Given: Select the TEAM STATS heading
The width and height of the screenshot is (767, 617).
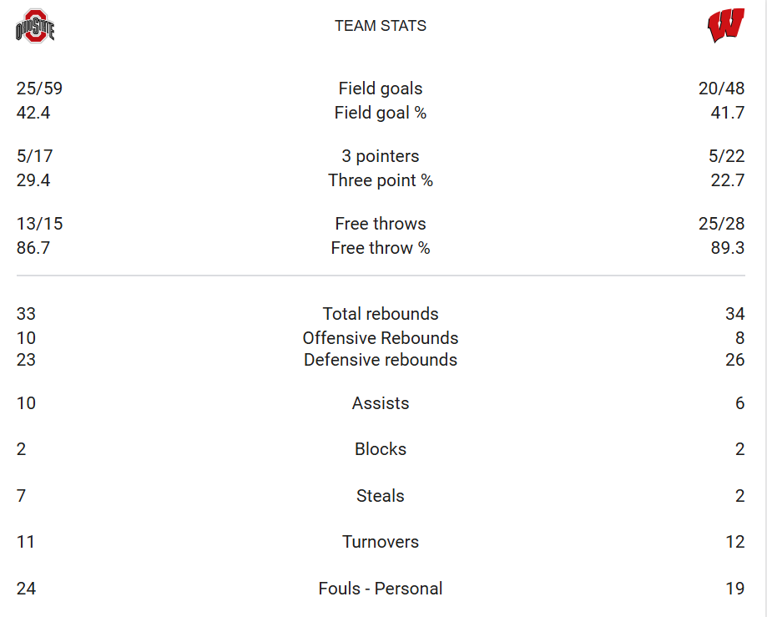Looking at the screenshot, I should [x=381, y=25].
